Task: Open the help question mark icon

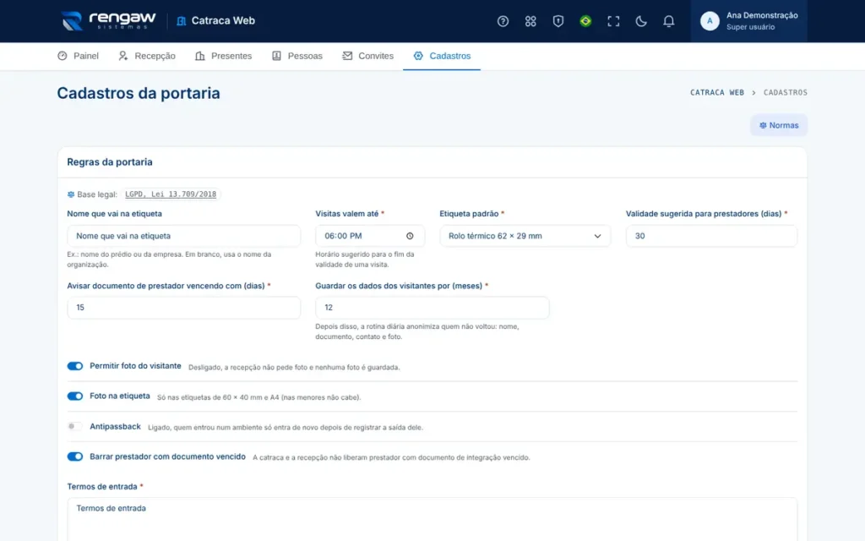Action: 503,21
